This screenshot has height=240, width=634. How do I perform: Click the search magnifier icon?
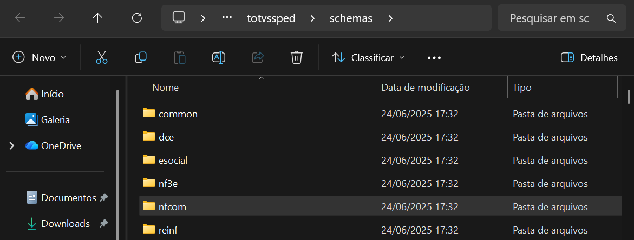(611, 18)
